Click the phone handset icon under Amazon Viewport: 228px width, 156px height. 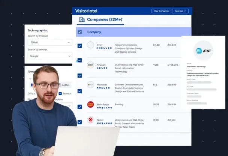[x=102, y=68]
